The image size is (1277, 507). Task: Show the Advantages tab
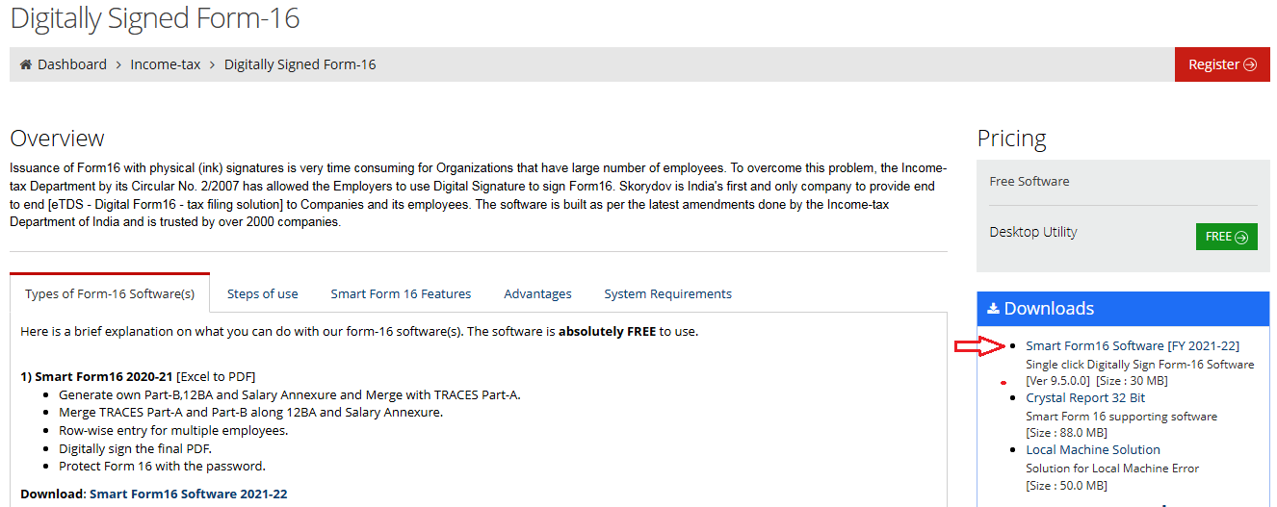point(537,293)
